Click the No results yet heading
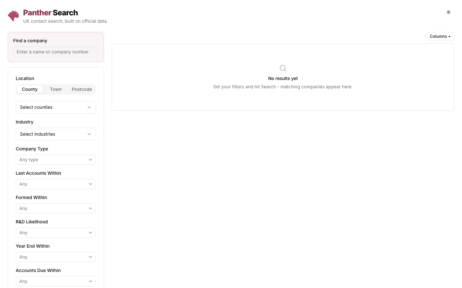 (x=283, y=78)
